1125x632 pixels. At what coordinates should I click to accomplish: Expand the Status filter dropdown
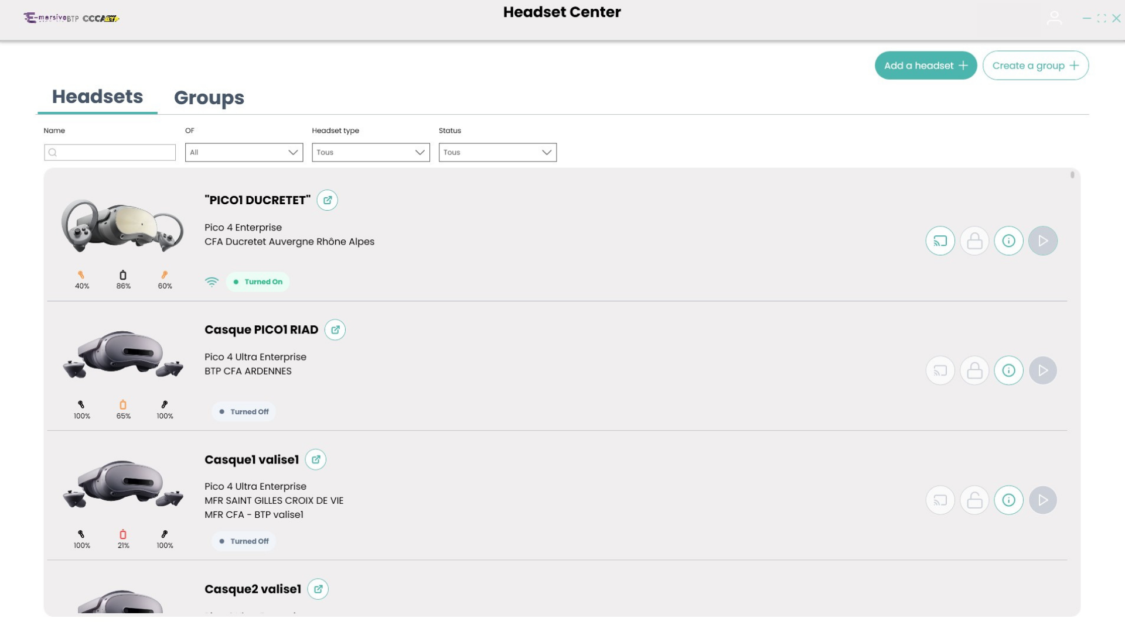pyautogui.click(x=497, y=152)
